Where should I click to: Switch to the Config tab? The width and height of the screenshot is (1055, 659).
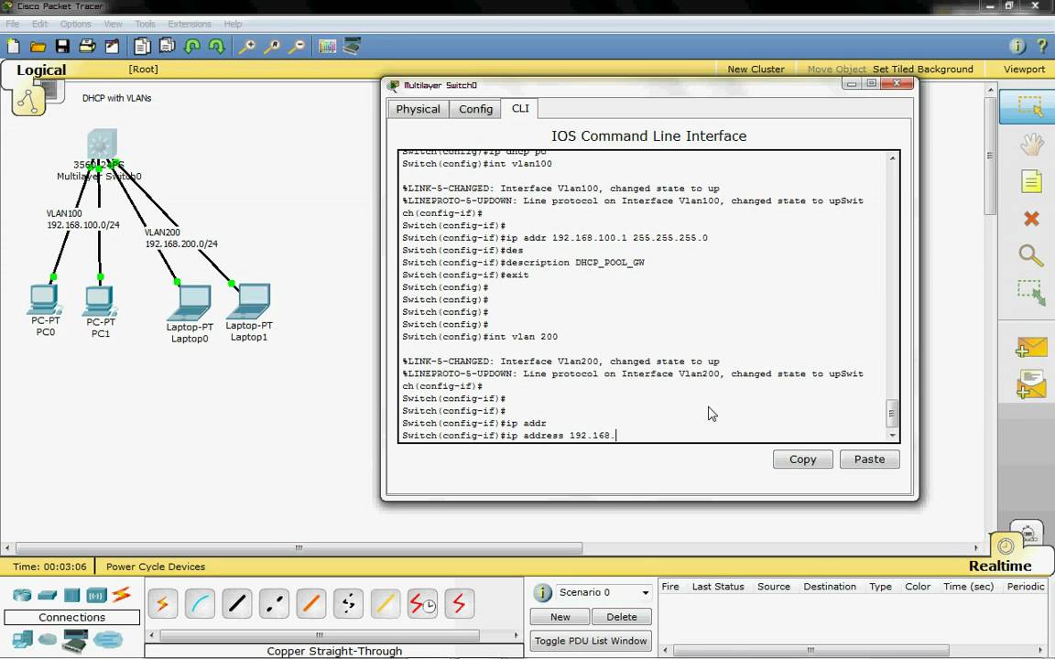[x=475, y=109]
